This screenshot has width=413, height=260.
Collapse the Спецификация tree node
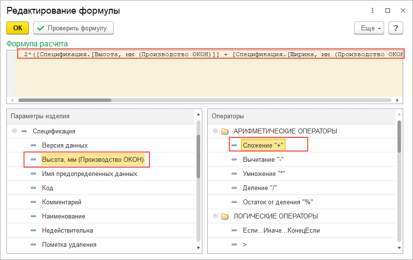(x=14, y=131)
